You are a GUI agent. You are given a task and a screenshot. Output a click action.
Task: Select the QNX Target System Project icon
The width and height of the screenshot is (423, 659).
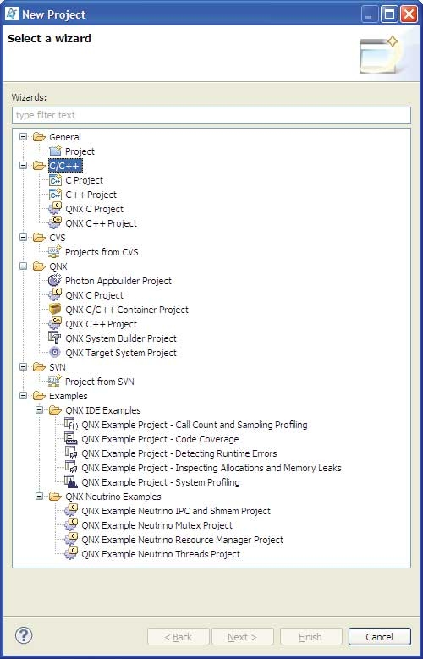point(55,352)
